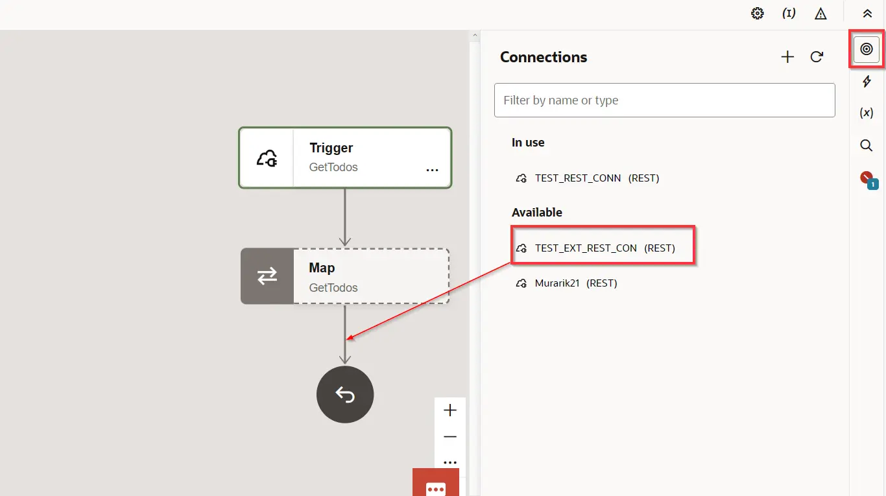Expand more canvas options below zoom controls
The image size is (886, 496).
[x=450, y=462]
